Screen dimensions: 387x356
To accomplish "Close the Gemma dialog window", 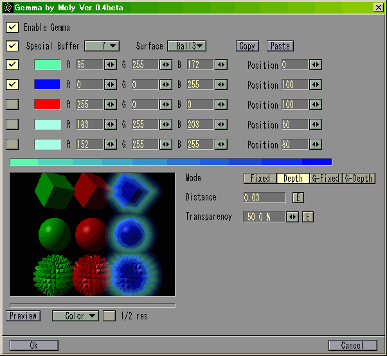I will point(379,8).
